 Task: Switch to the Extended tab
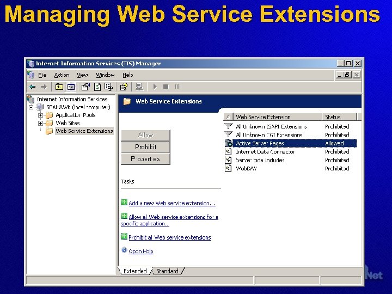(x=135, y=271)
